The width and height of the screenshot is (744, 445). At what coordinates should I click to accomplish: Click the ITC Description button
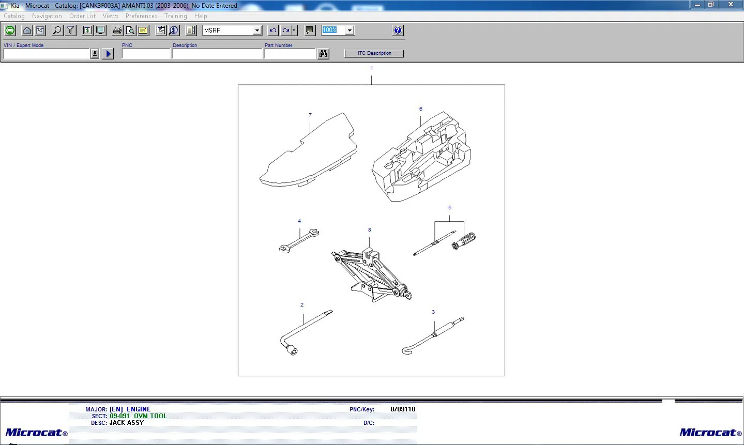(x=374, y=53)
